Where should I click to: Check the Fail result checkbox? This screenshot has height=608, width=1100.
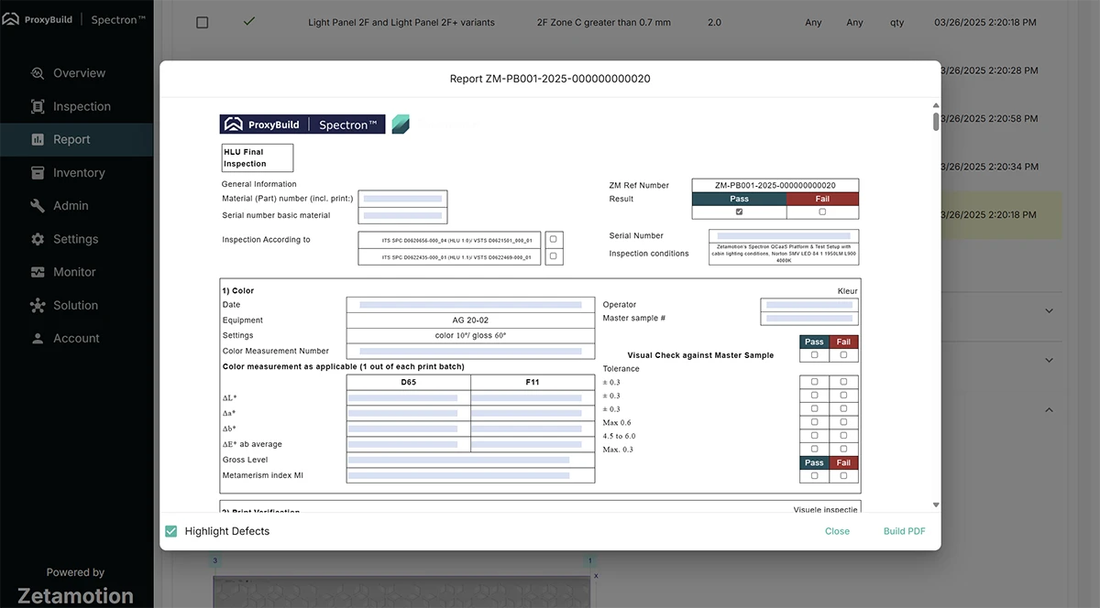point(822,212)
